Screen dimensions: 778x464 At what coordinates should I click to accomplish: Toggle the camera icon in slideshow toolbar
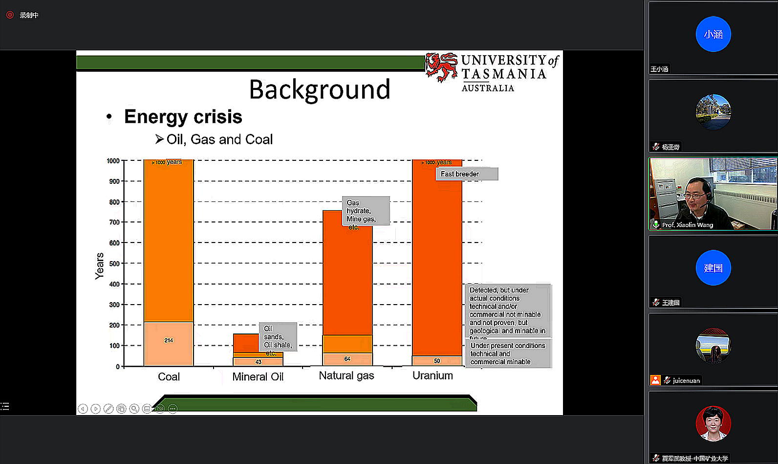click(x=160, y=409)
